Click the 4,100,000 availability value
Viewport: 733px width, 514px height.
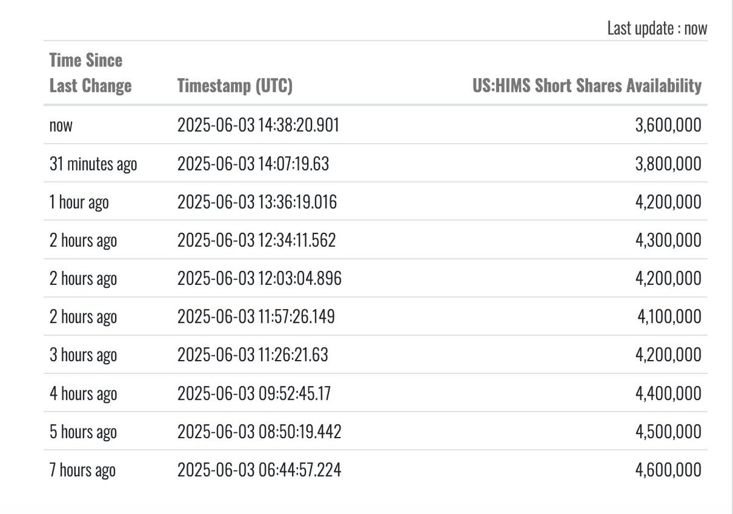click(x=671, y=317)
